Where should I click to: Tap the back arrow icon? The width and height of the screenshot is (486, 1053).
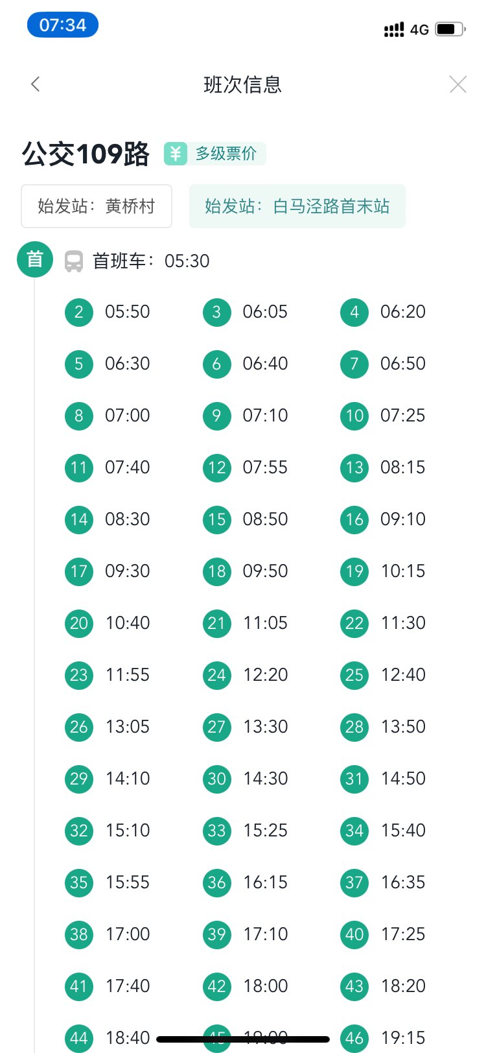(x=36, y=84)
